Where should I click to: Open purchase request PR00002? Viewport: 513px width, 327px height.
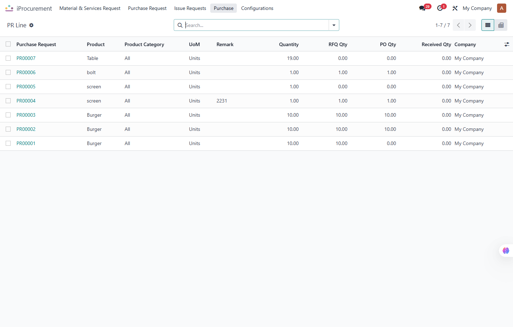26,129
